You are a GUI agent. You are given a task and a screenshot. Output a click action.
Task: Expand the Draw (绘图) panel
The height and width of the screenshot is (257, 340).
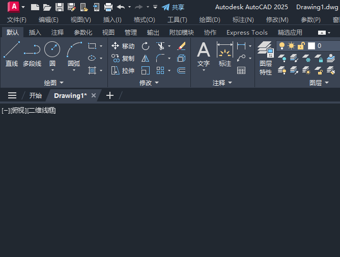54,83
